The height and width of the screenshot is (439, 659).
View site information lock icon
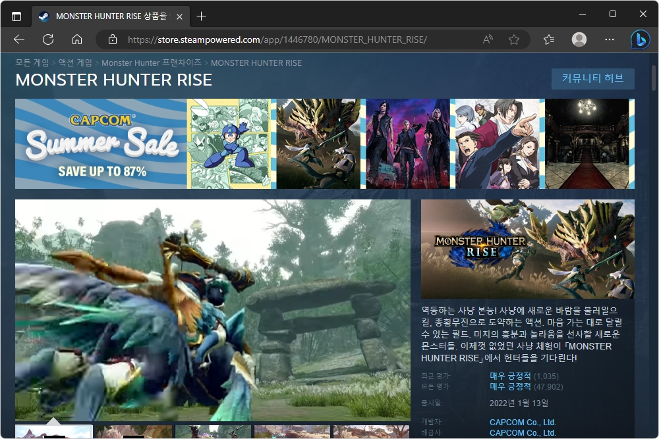tap(113, 39)
